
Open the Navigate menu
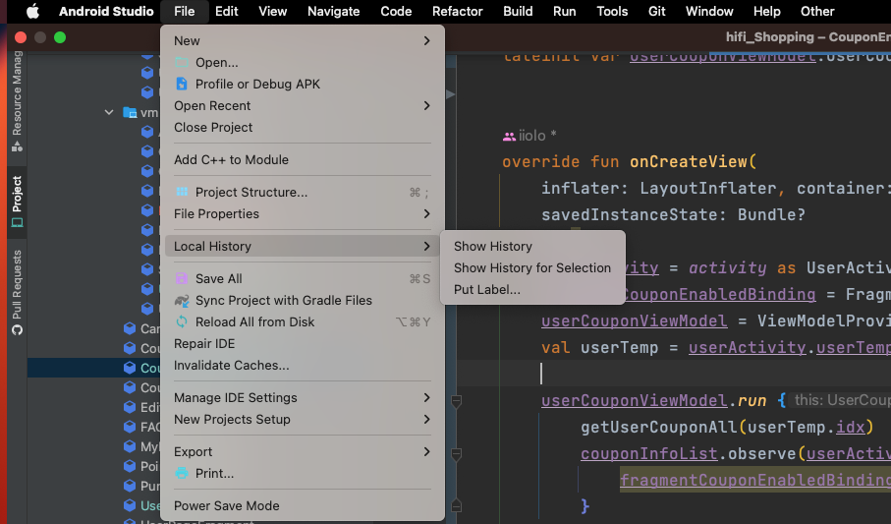334,12
